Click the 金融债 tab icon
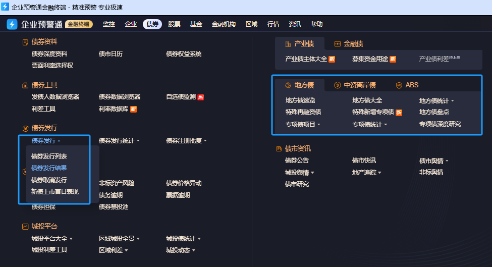The width and height of the screenshot is (492, 267). [x=337, y=44]
